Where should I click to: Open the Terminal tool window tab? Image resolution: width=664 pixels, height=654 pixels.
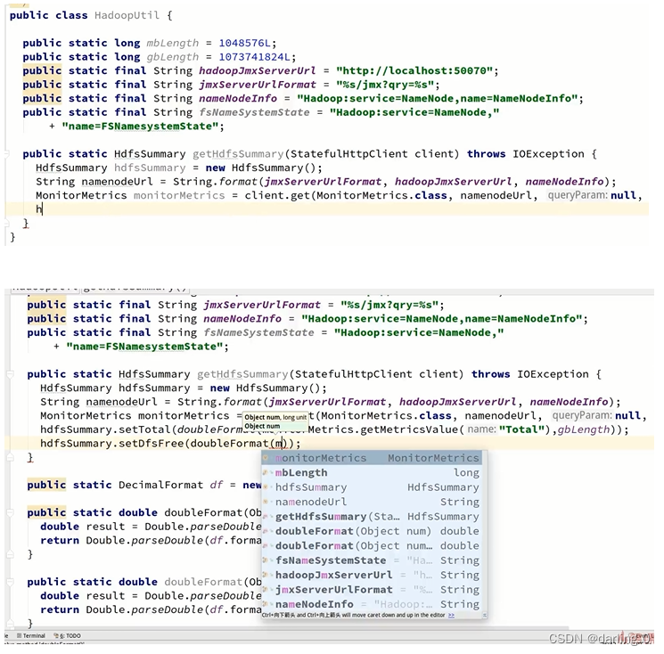31,635
